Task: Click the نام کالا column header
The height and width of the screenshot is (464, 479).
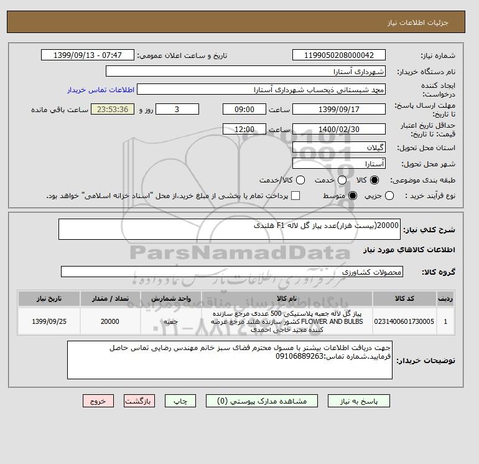Action: click(287, 298)
